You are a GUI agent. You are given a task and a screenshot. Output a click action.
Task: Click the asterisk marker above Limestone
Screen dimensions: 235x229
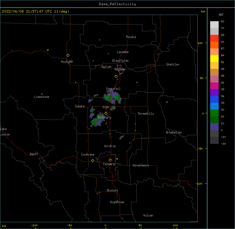pyautogui.click(x=42, y=94)
